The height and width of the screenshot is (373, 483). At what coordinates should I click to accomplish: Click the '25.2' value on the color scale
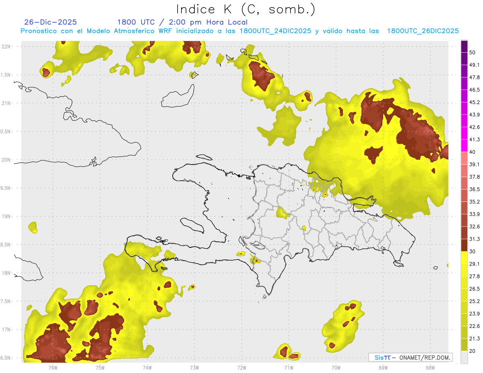[475, 301]
